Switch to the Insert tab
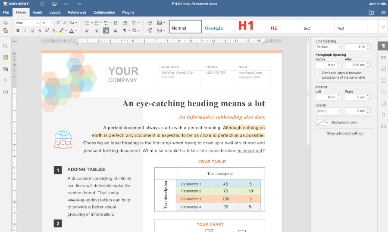388x232 pixels. [38, 12]
